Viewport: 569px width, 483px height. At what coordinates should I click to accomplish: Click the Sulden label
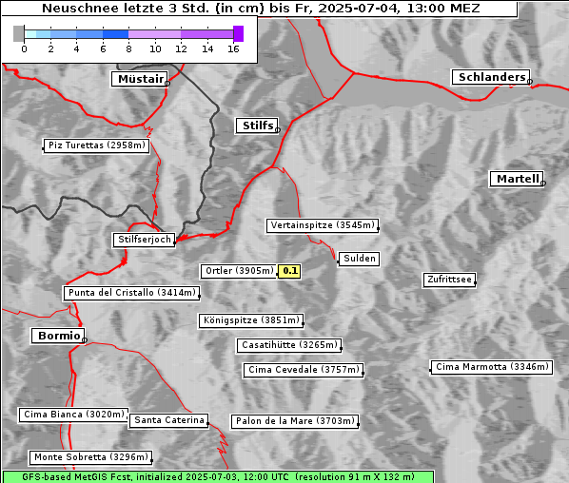point(359,259)
